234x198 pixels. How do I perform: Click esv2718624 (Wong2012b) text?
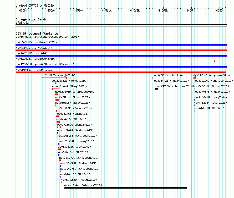coord(69,86)
